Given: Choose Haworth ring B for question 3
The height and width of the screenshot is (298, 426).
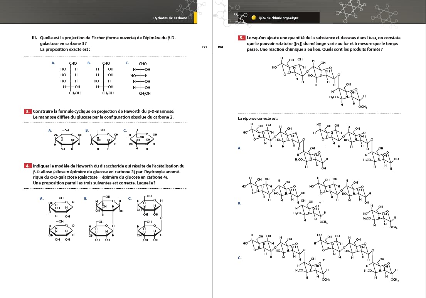Looking at the screenshot, I should 104,139.
